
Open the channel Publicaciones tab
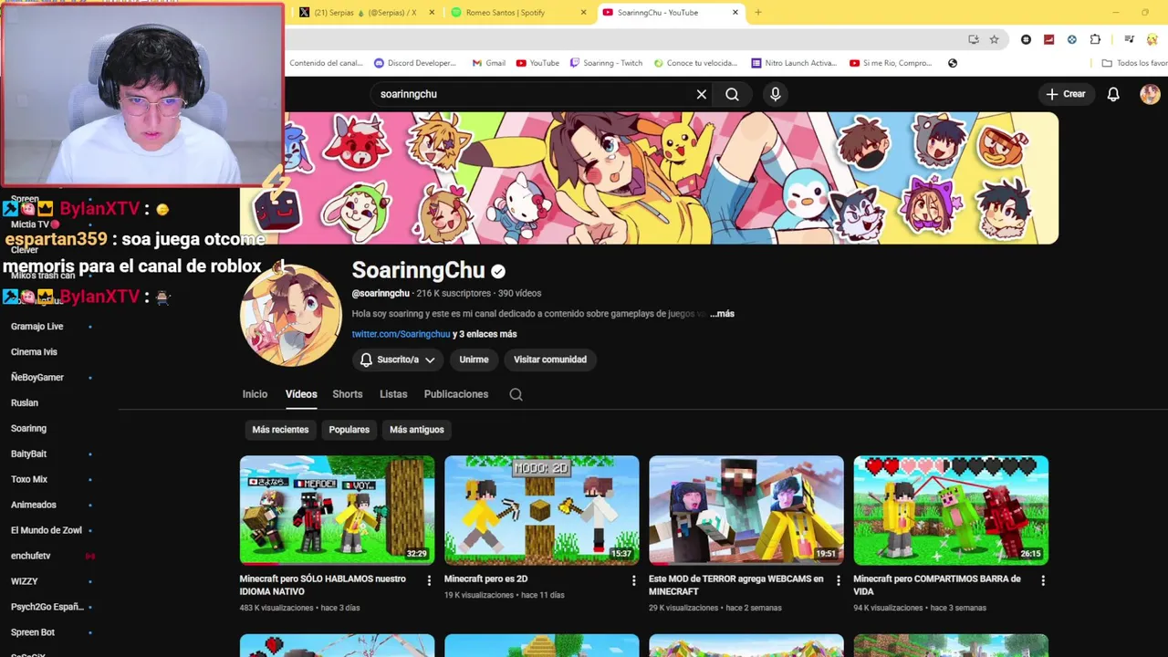pos(456,394)
